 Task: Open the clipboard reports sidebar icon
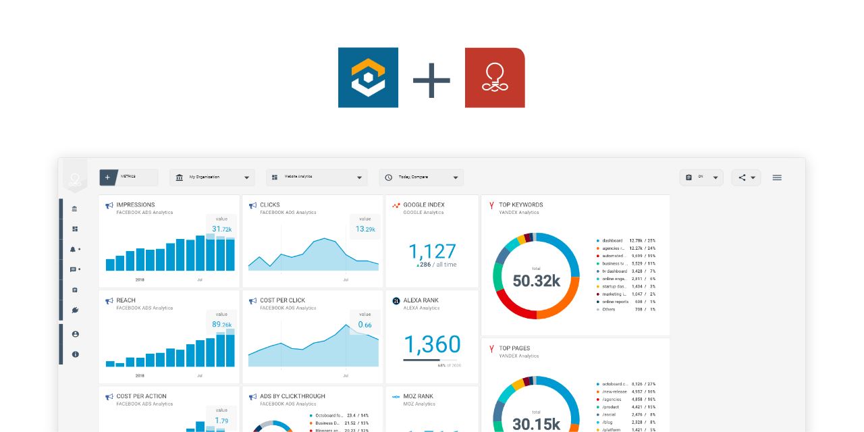tap(74, 290)
